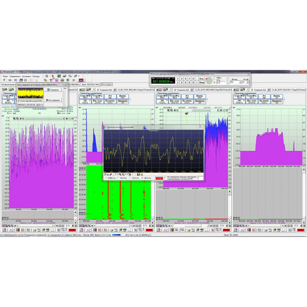Click the yellow waveform thumbnail in the recording dialog
Viewport: 307px width, 307px height.
[x=31, y=93]
